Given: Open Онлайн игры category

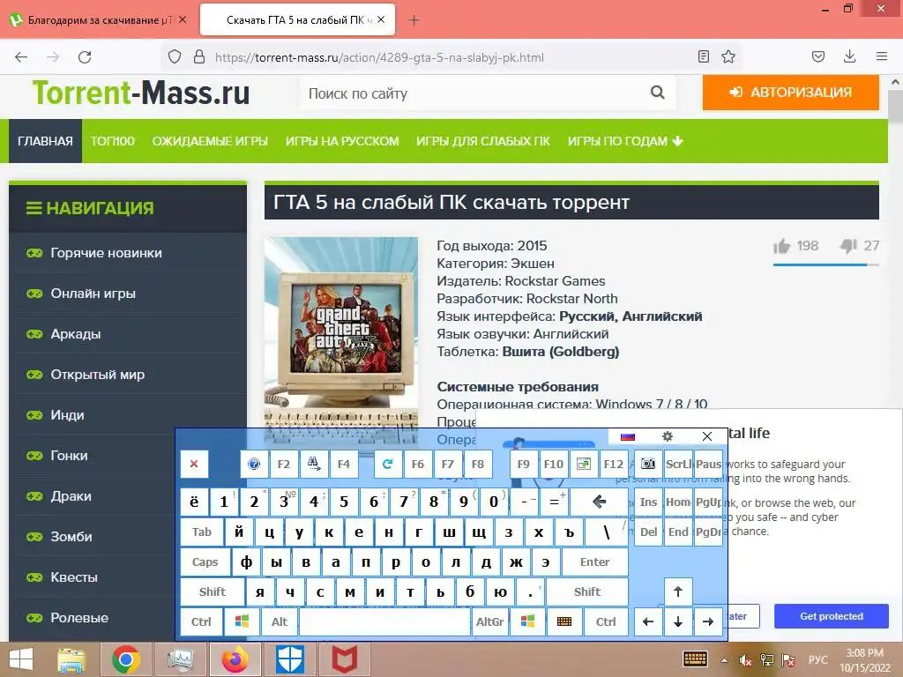Looking at the screenshot, I should click(x=93, y=294).
